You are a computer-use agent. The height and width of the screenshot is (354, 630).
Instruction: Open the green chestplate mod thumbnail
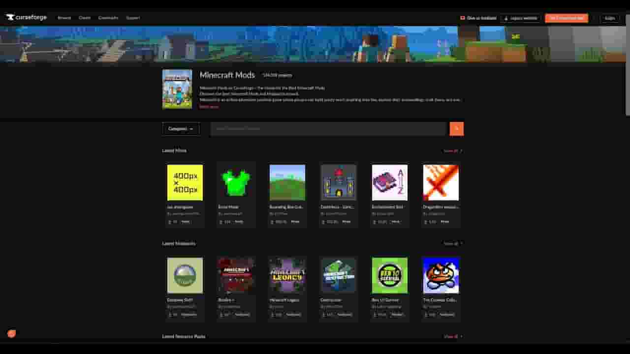point(236,182)
